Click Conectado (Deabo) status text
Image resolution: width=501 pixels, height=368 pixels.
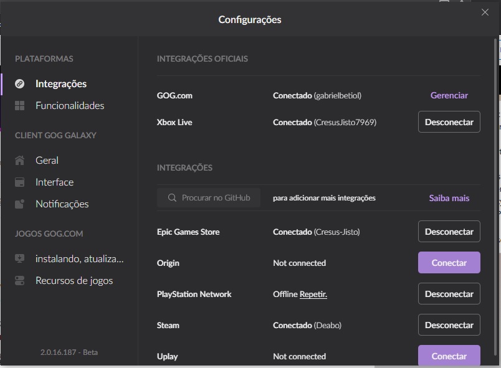point(307,325)
